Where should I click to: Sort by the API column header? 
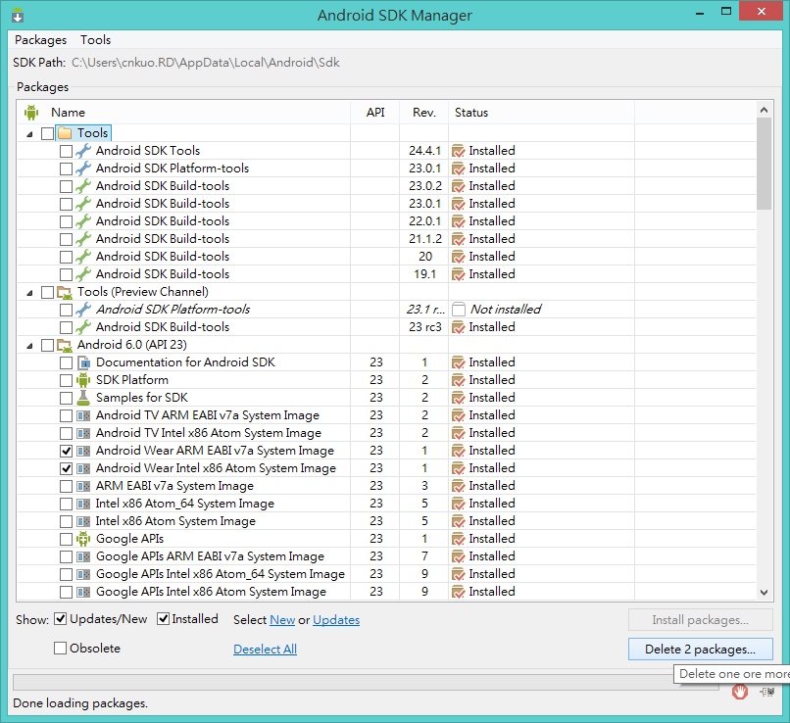(375, 113)
